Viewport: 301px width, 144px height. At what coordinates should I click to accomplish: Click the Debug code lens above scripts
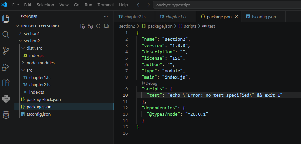tap(150, 83)
